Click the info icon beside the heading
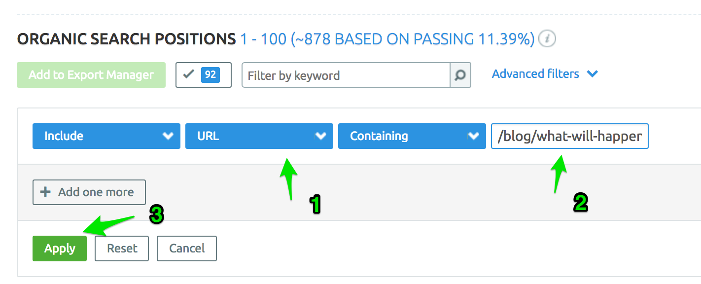Screen dimensions: 701x284 point(547,39)
